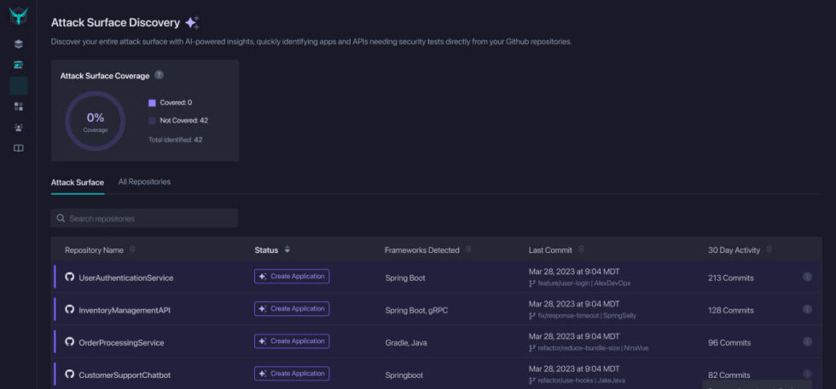Click the '213 Commits' activity value
The width and height of the screenshot is (836, 389).
point(731,277)
